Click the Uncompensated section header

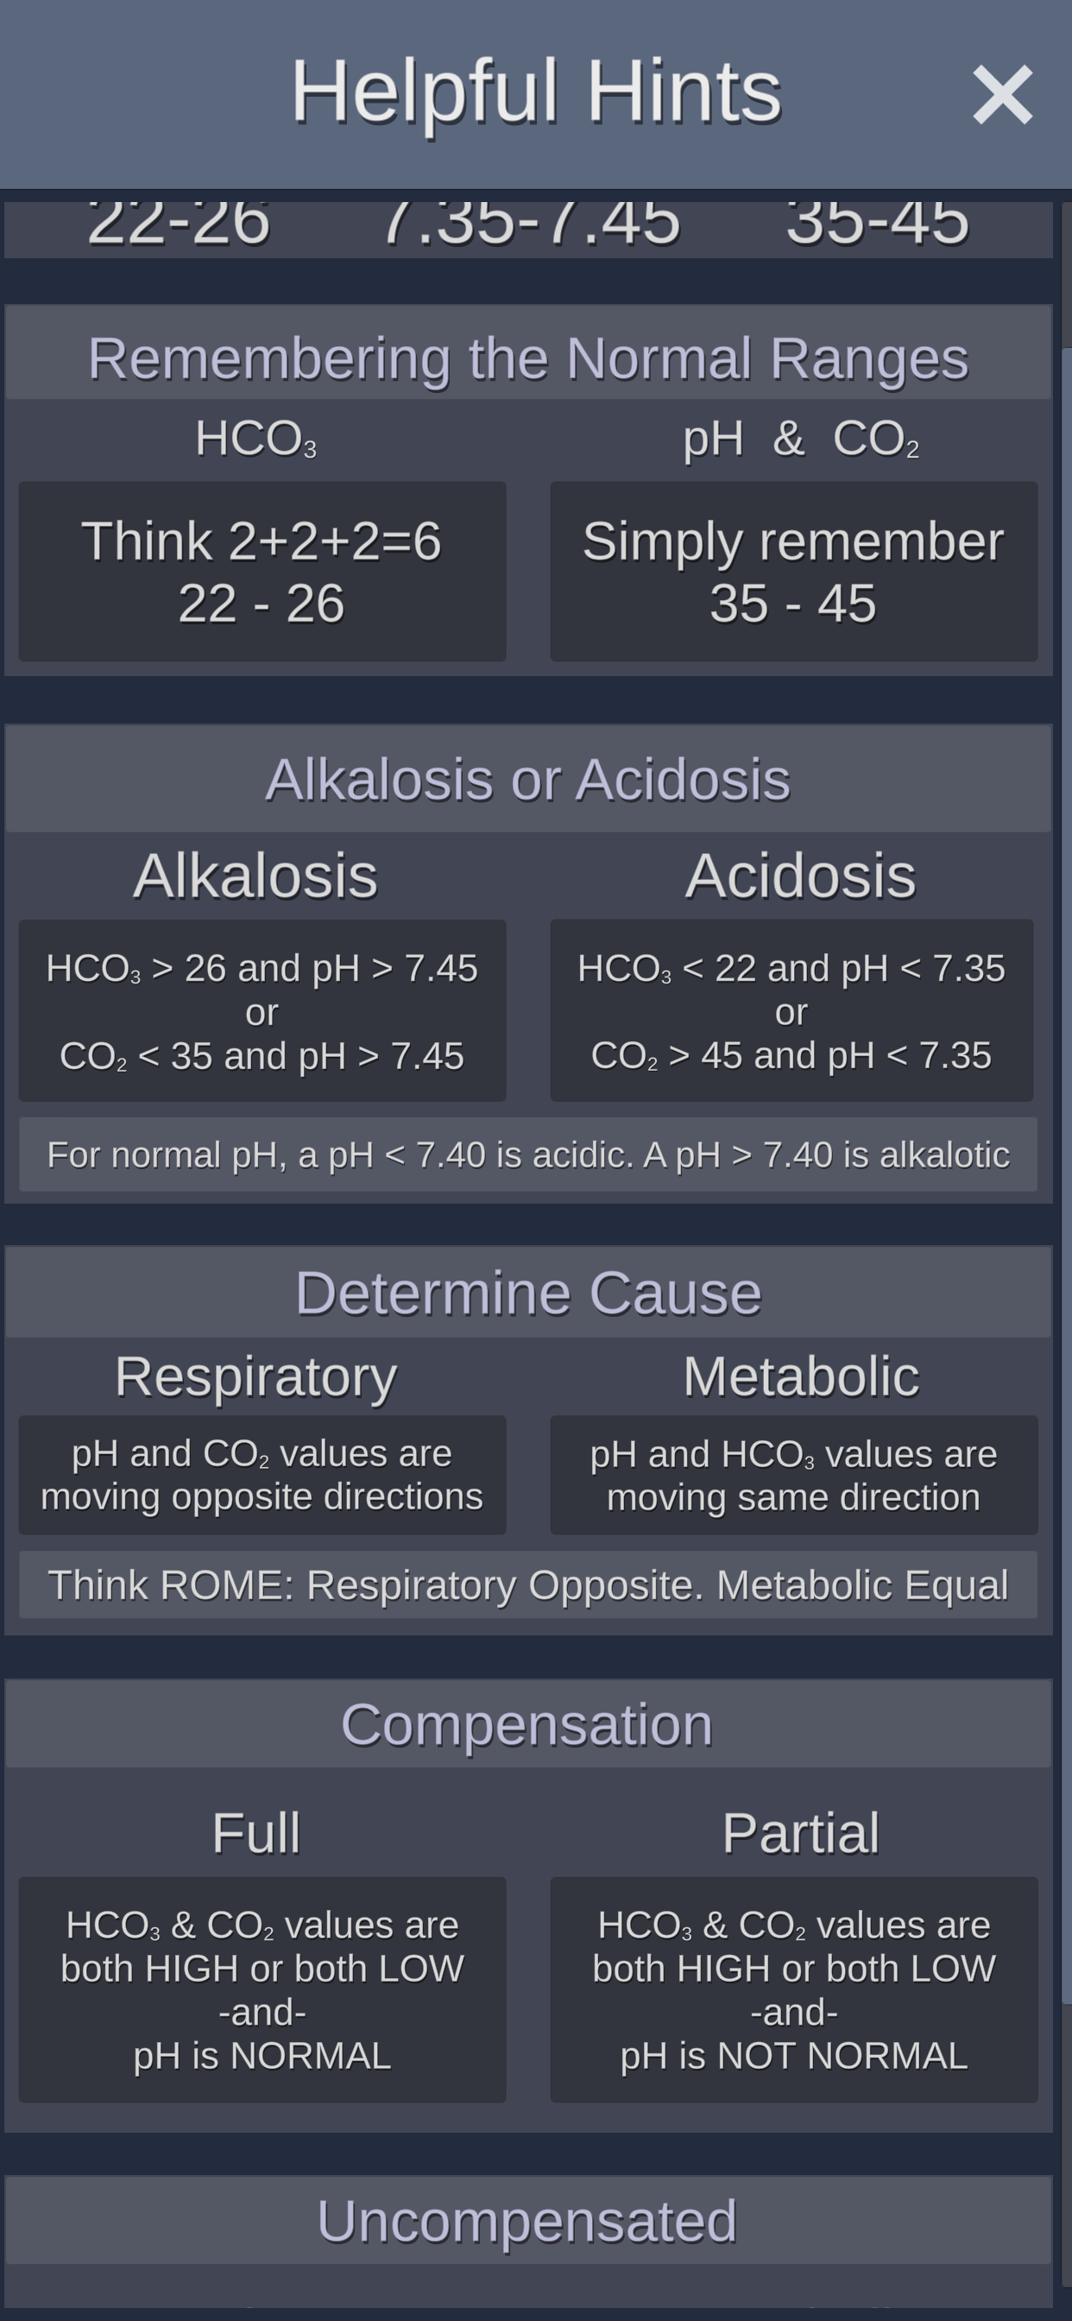(x=529, y=2221)
